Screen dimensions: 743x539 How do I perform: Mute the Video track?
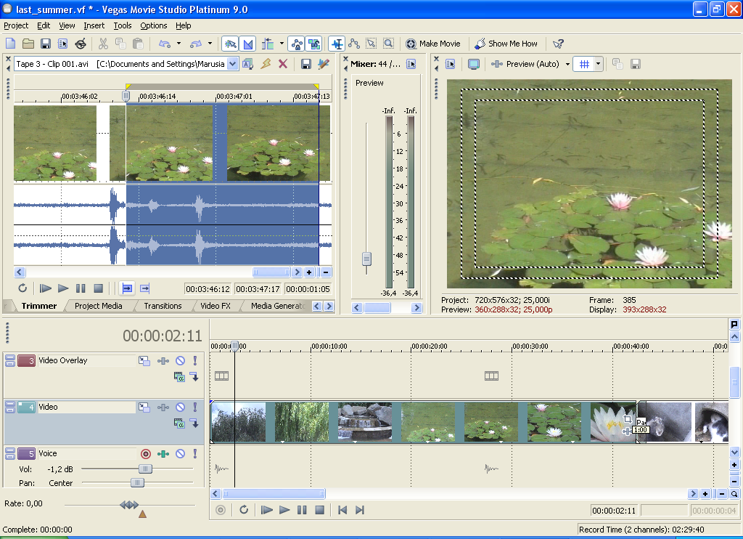point(180,408)
